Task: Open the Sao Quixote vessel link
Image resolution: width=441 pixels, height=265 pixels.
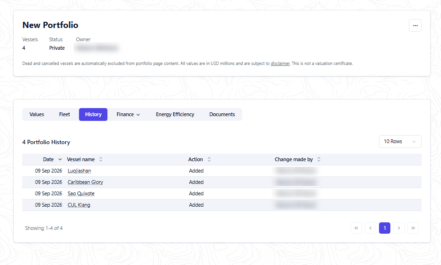Action: coord(81,194)
